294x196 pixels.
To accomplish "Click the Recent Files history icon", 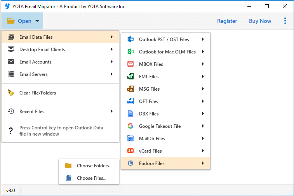I will [11, 111].
